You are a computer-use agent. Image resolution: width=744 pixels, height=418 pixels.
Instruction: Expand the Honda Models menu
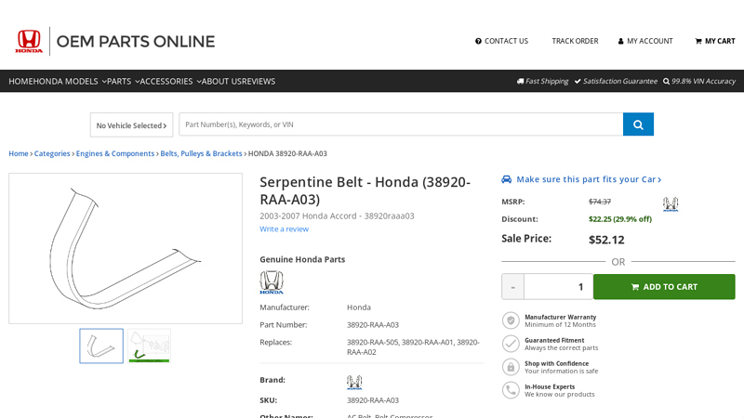click(x=70, y=81)
